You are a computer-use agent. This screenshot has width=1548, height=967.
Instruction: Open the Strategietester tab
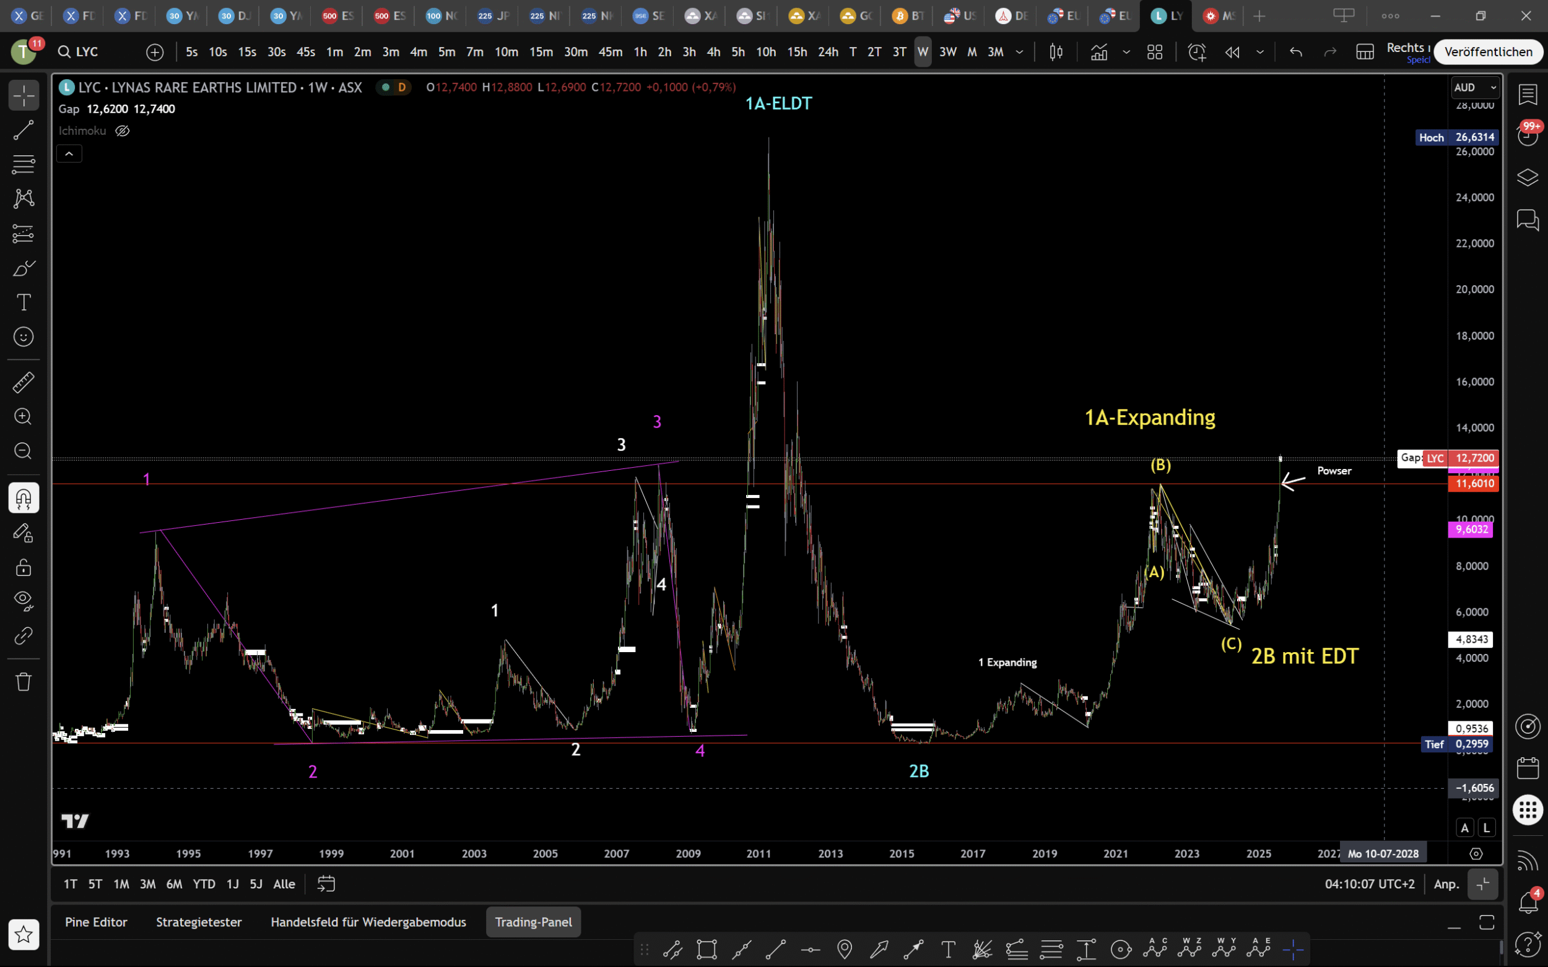(198, 922)
